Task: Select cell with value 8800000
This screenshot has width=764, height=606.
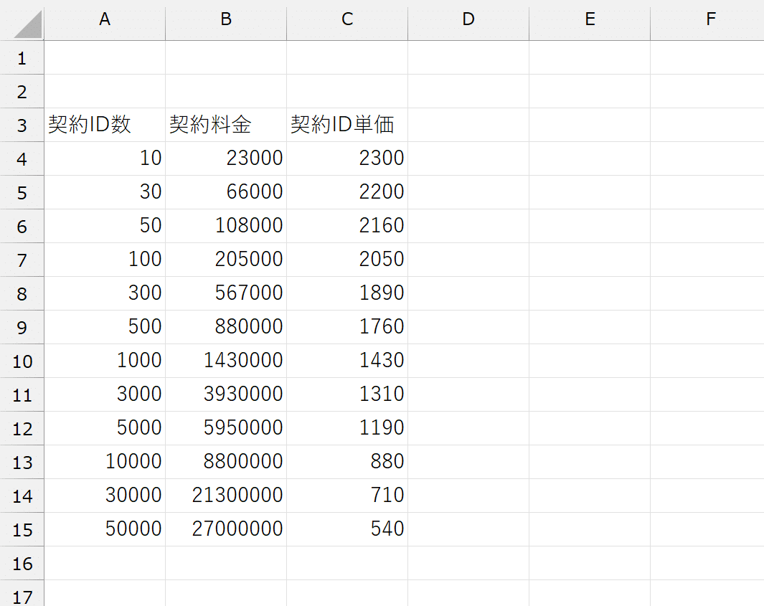Action: 226,462
